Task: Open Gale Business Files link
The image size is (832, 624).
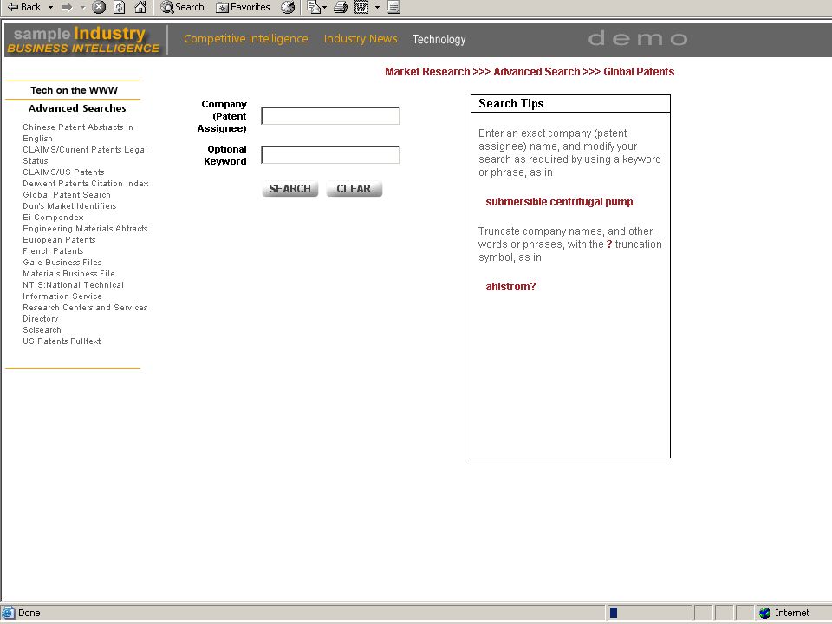Action: [x=62, y=262]
